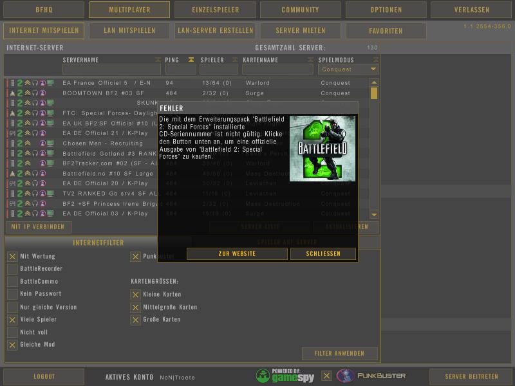
Task: Click the Server beitreten button
Action: pos(471,376)
